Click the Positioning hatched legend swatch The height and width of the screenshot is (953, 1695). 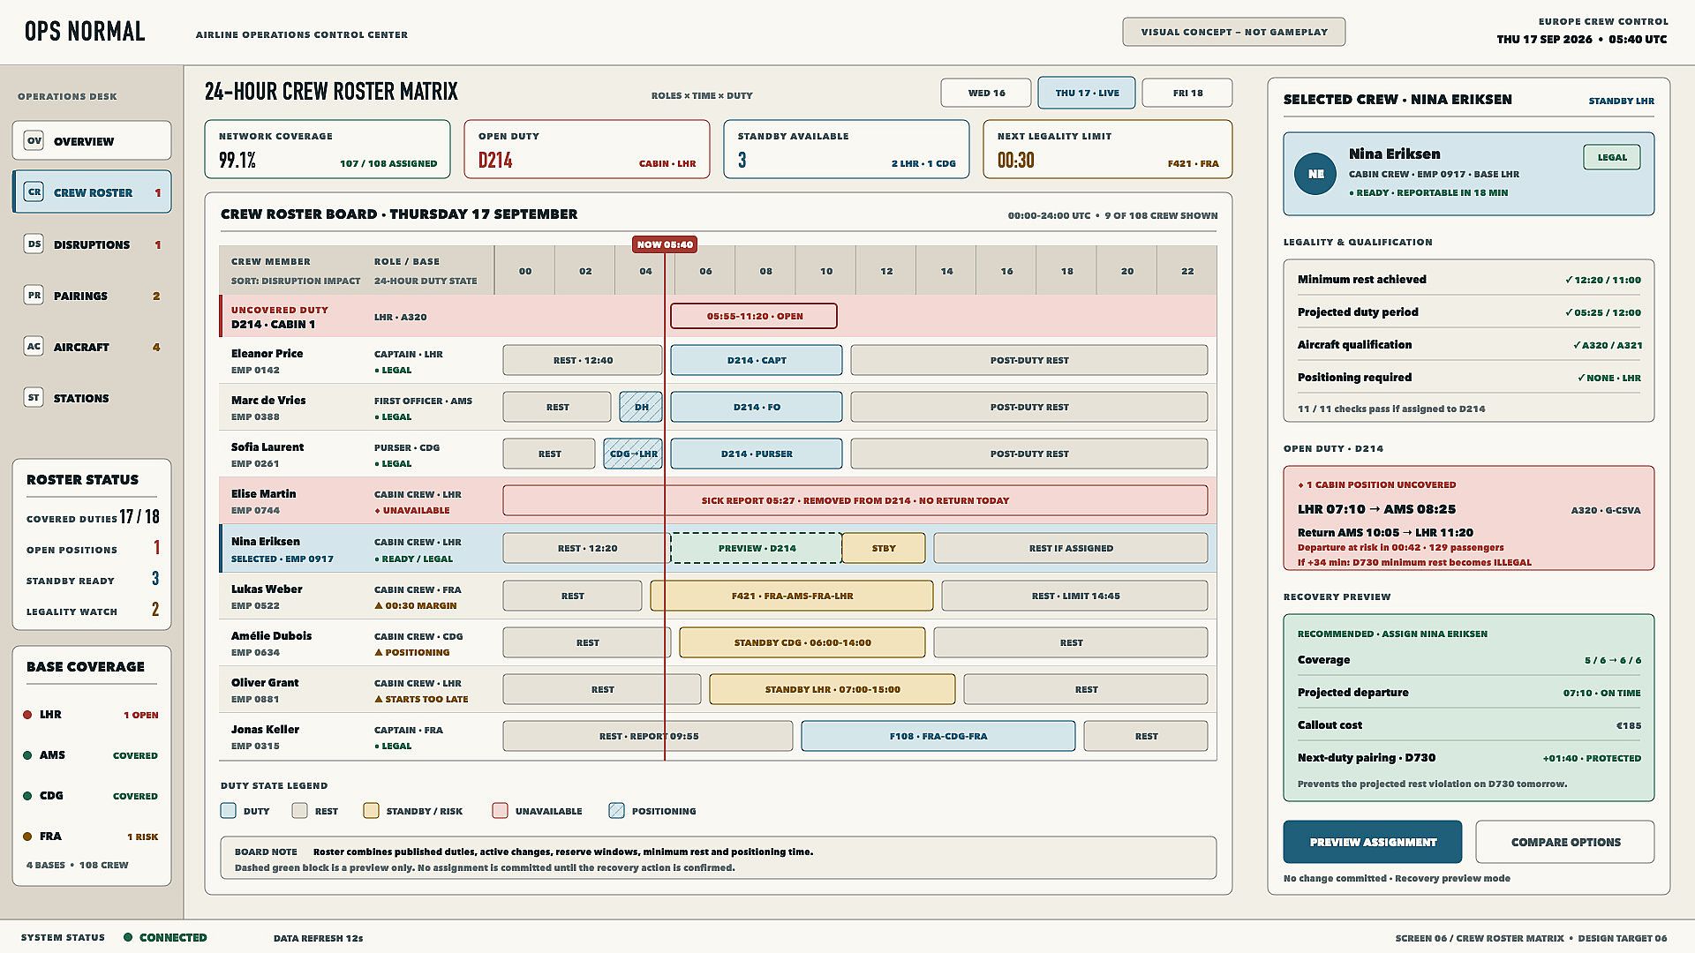tap(616, 810)
